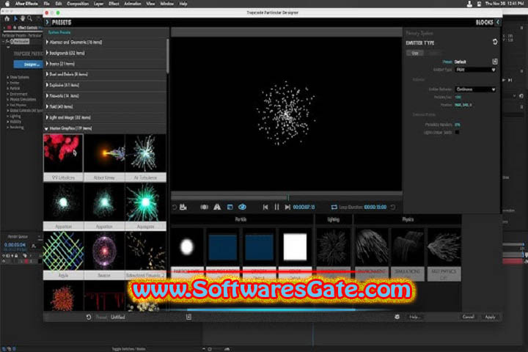The width and height of the screenshot is (528, 352).
Task: Click the blue square view icon in preview toolbar
Action: (x=230, y=207)
